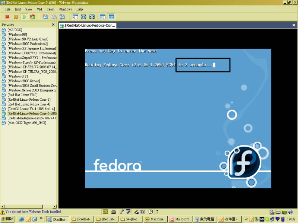Click the Quick Switch mode icon
The image size is (298, 223).
coord(83,17)
